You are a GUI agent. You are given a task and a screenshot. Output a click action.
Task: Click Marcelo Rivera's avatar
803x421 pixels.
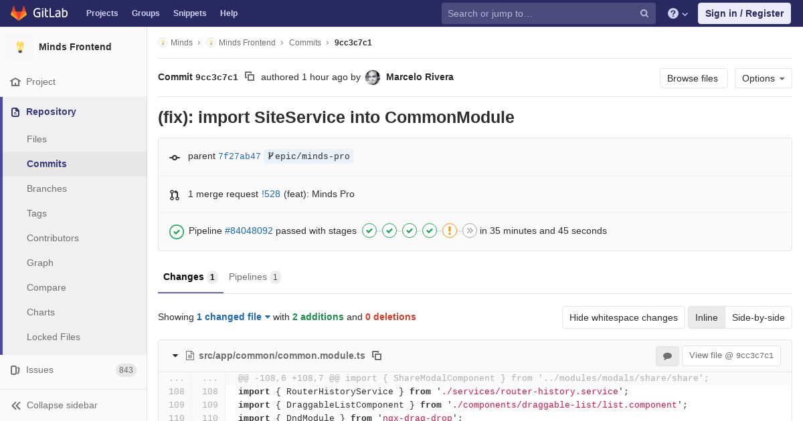point(373,78)
